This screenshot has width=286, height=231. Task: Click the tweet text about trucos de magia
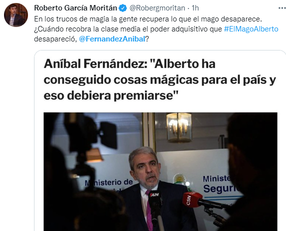156,29
